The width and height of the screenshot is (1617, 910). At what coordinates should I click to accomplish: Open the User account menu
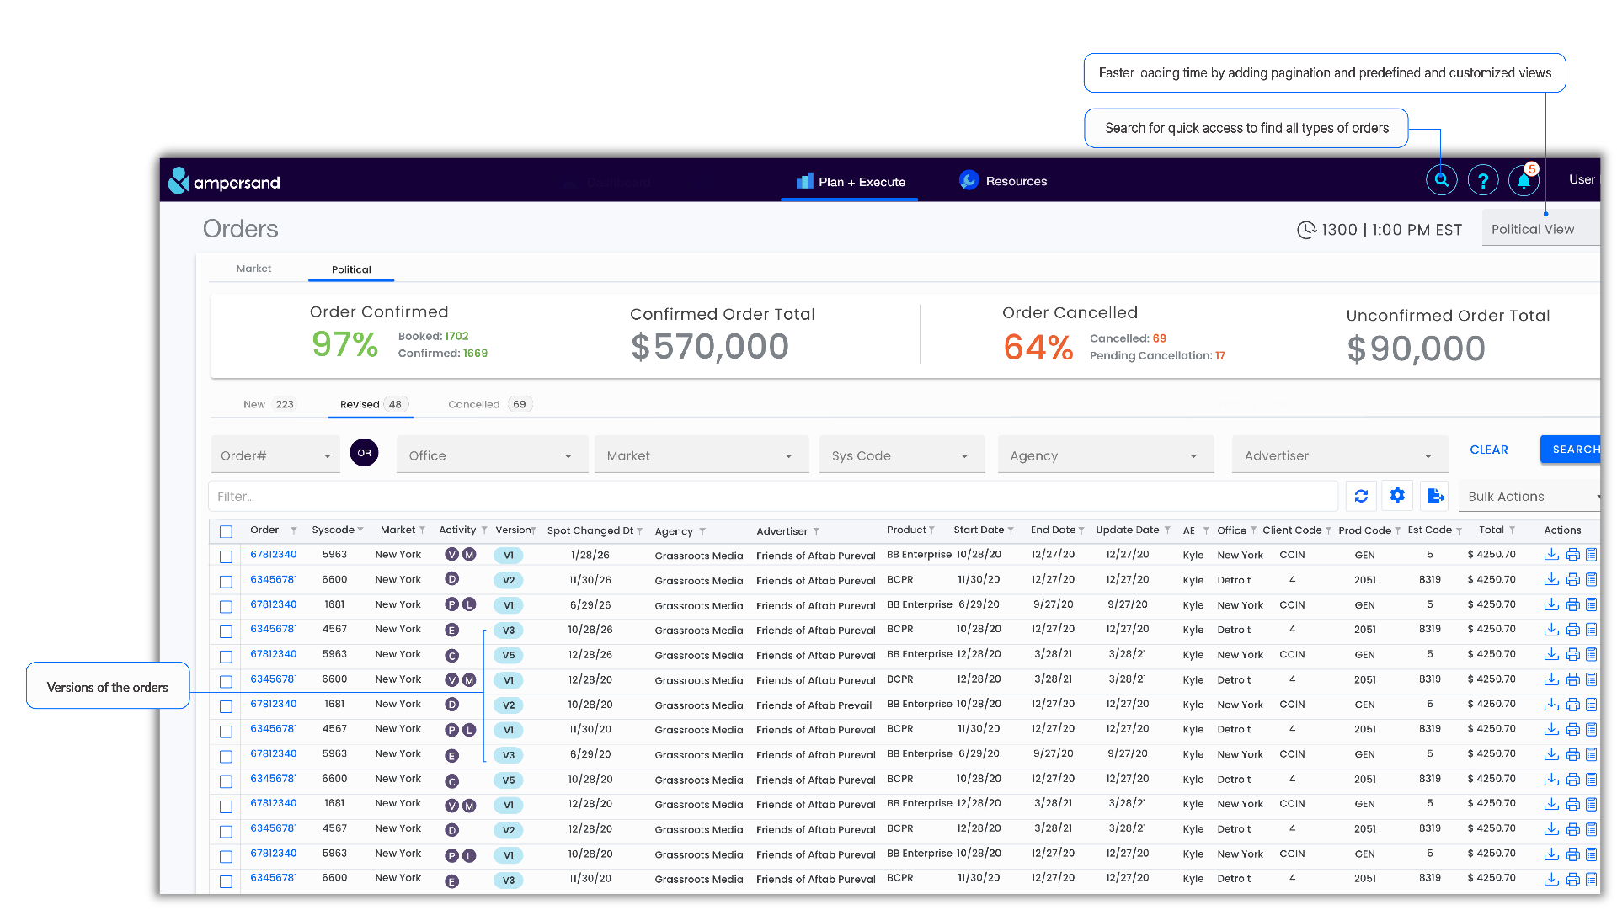(x=1582, y=179)
